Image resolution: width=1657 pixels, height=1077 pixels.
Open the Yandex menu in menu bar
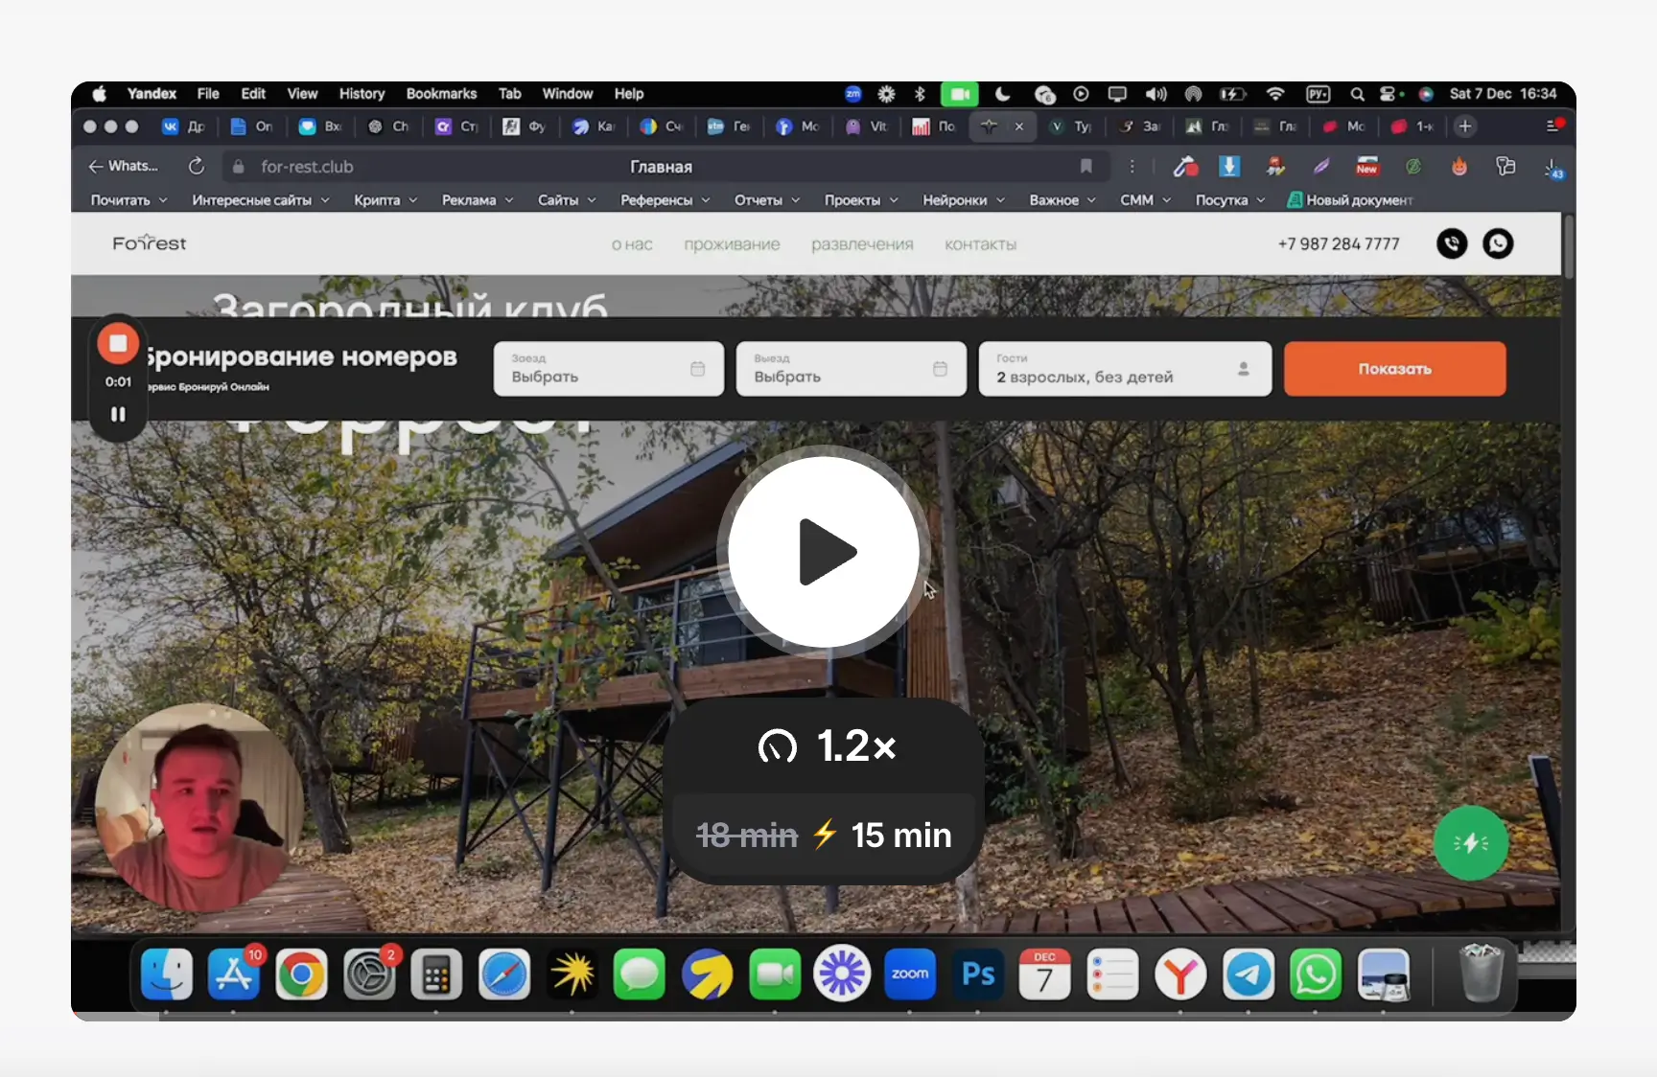[x=152, y=94]
